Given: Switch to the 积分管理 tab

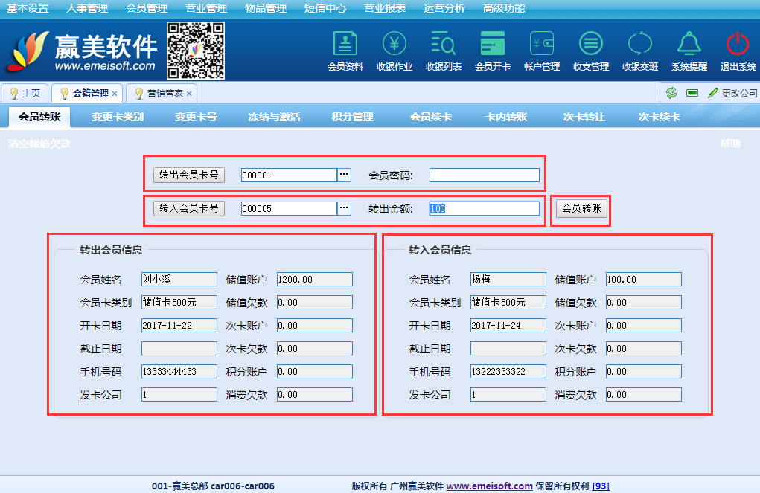Looking at the screenshot, I should click(352, 117).
